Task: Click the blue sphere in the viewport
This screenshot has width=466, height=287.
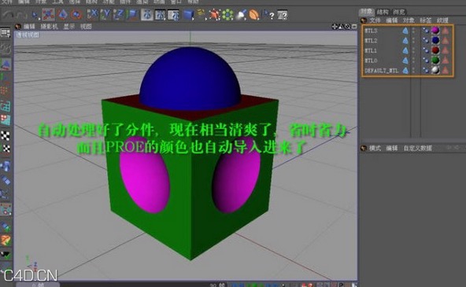Action: click(190, 79)
